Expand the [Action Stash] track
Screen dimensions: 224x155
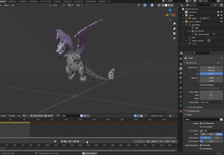193,34
